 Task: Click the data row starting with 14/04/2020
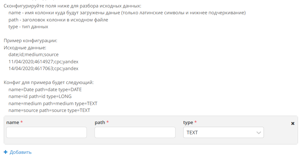click(43, 68)
